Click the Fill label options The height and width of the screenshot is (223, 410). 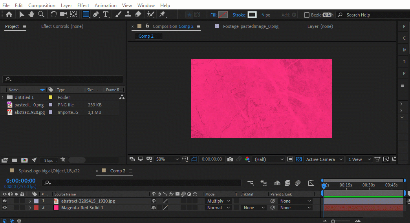point(214,15)
